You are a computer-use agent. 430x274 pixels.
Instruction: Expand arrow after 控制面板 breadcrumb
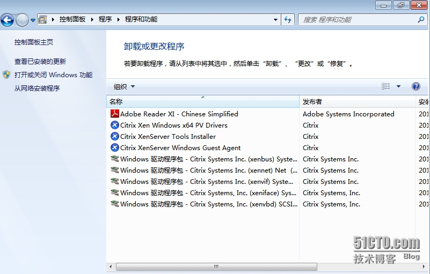[92, 19]
